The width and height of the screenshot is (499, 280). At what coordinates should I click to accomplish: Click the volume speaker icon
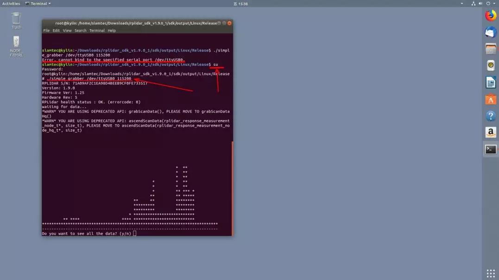480,4
